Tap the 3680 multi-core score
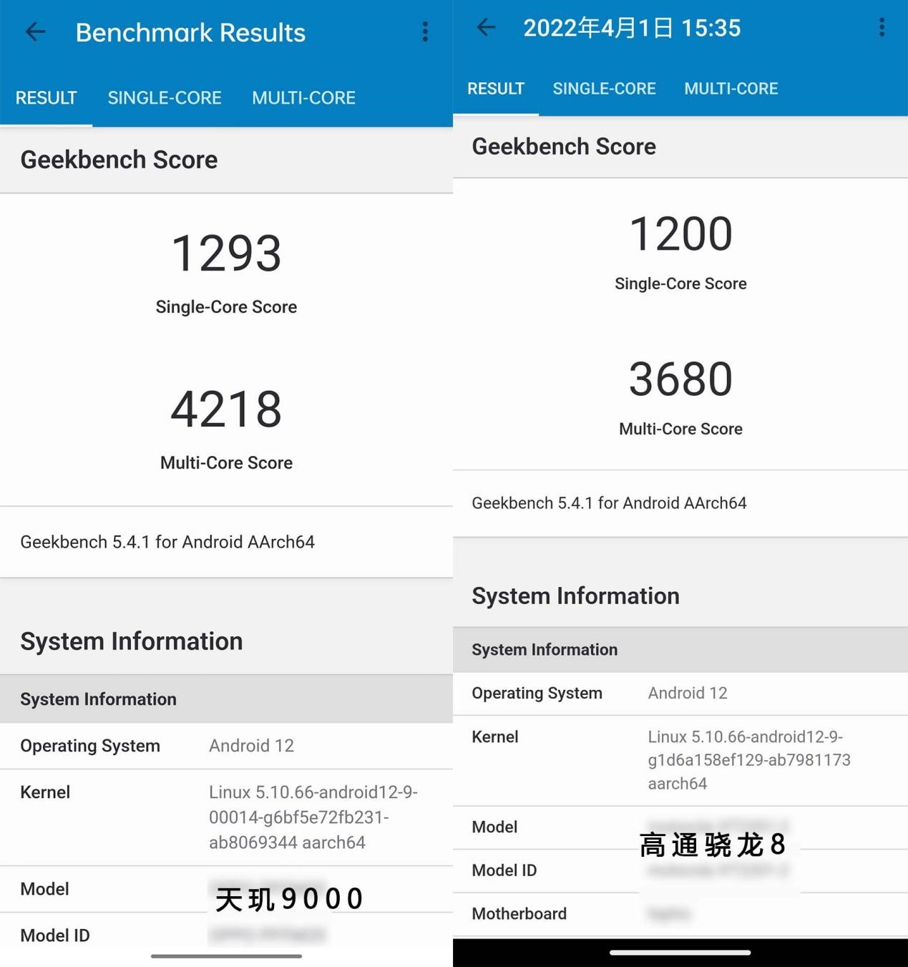 (x=680, y=379)
